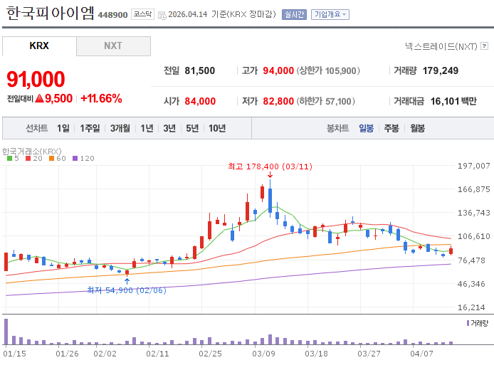Select 10년 line chart period
The width and height of the screenshot is (494, 365).
pyautogui.click(x=217, y=128)
